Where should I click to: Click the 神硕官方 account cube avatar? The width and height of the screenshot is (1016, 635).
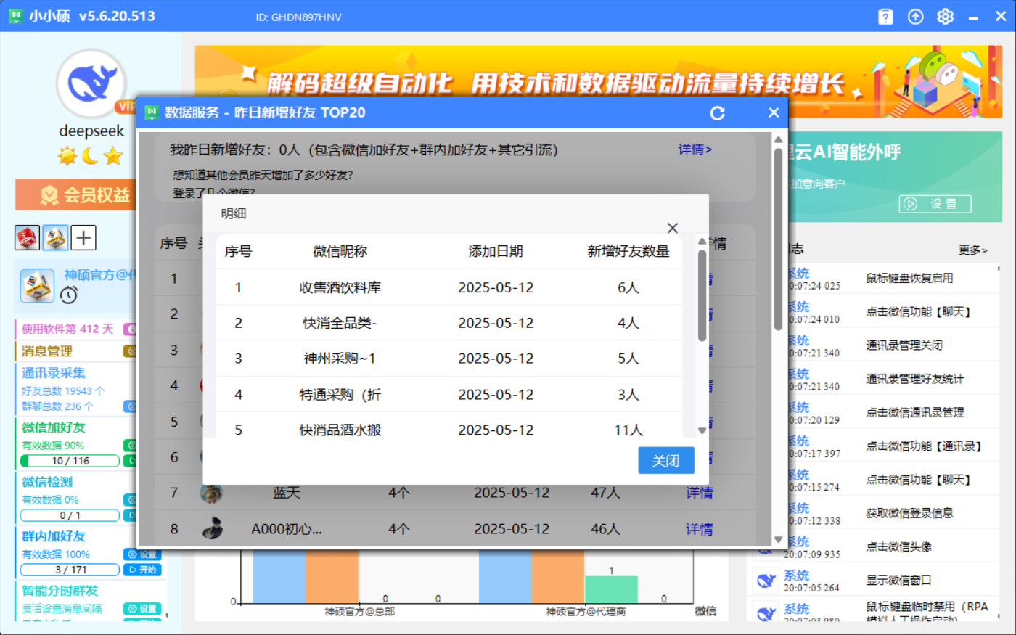point(37,285)
